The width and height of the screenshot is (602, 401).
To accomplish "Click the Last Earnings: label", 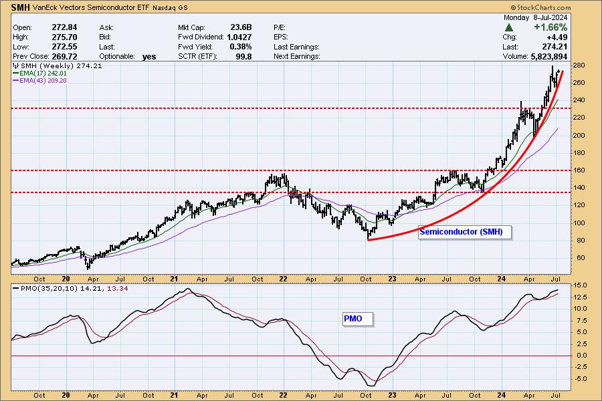I will [296, 47].
